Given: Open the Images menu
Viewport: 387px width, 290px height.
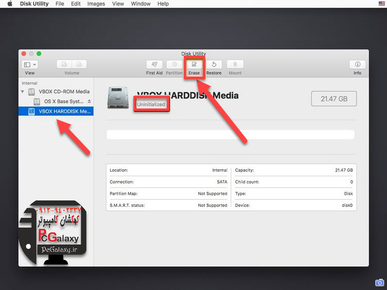Looking at the screenshot, I should click(x=96, y=4).
